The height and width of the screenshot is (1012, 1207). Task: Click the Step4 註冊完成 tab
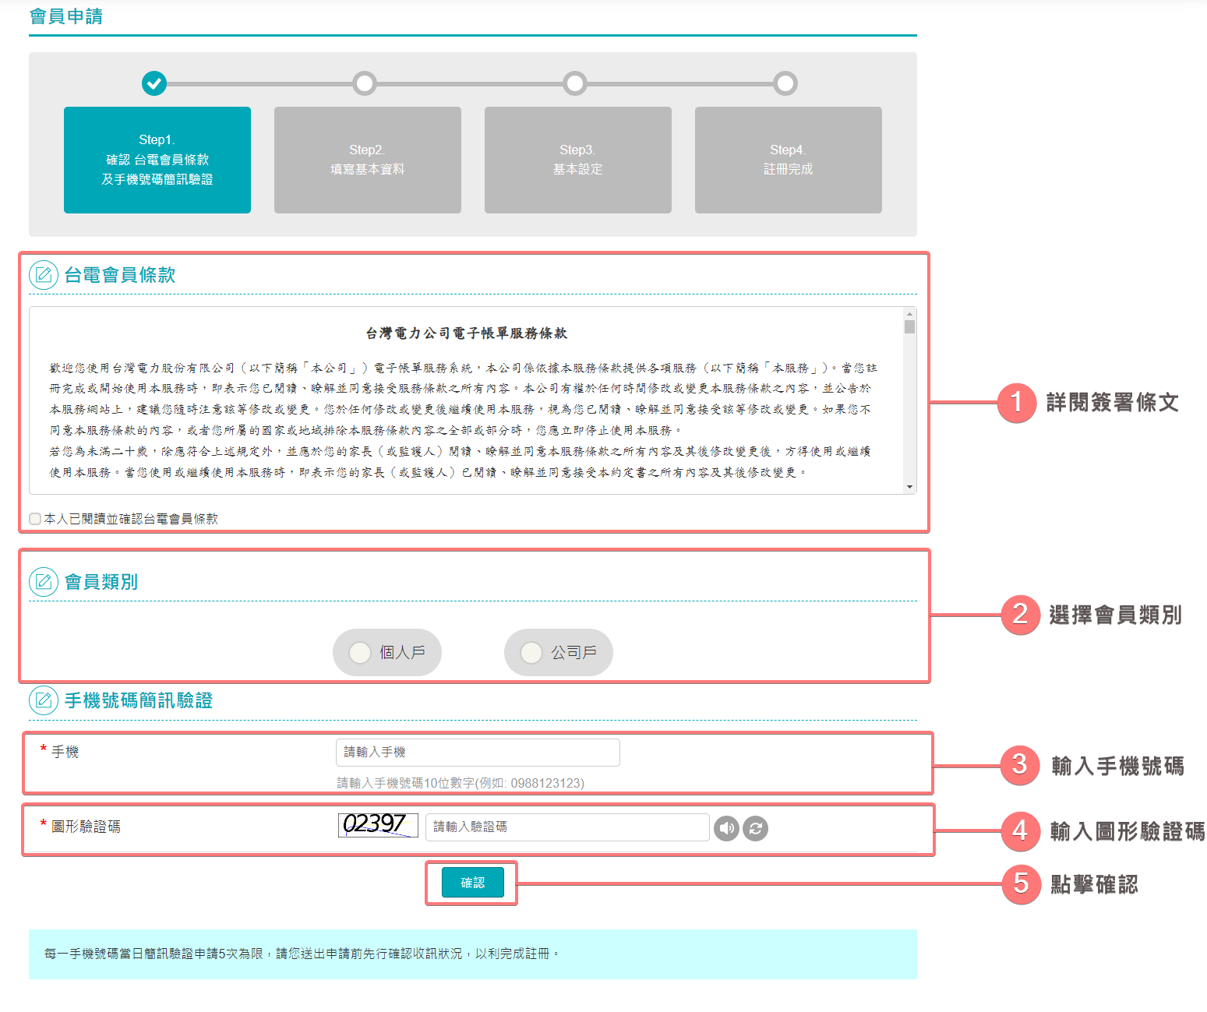[789, 160]
